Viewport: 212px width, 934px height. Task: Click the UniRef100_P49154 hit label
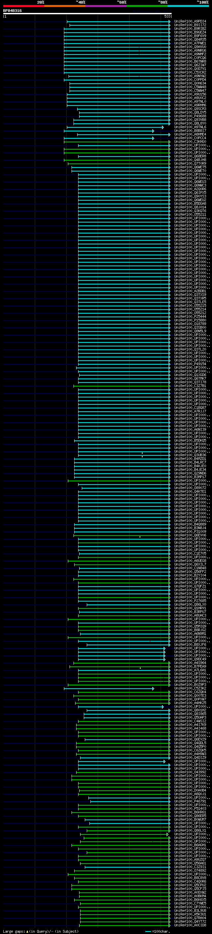[190, 364]
